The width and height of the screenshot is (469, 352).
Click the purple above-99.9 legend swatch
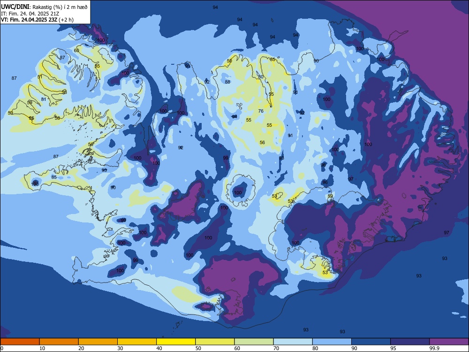tap(449, 342)
